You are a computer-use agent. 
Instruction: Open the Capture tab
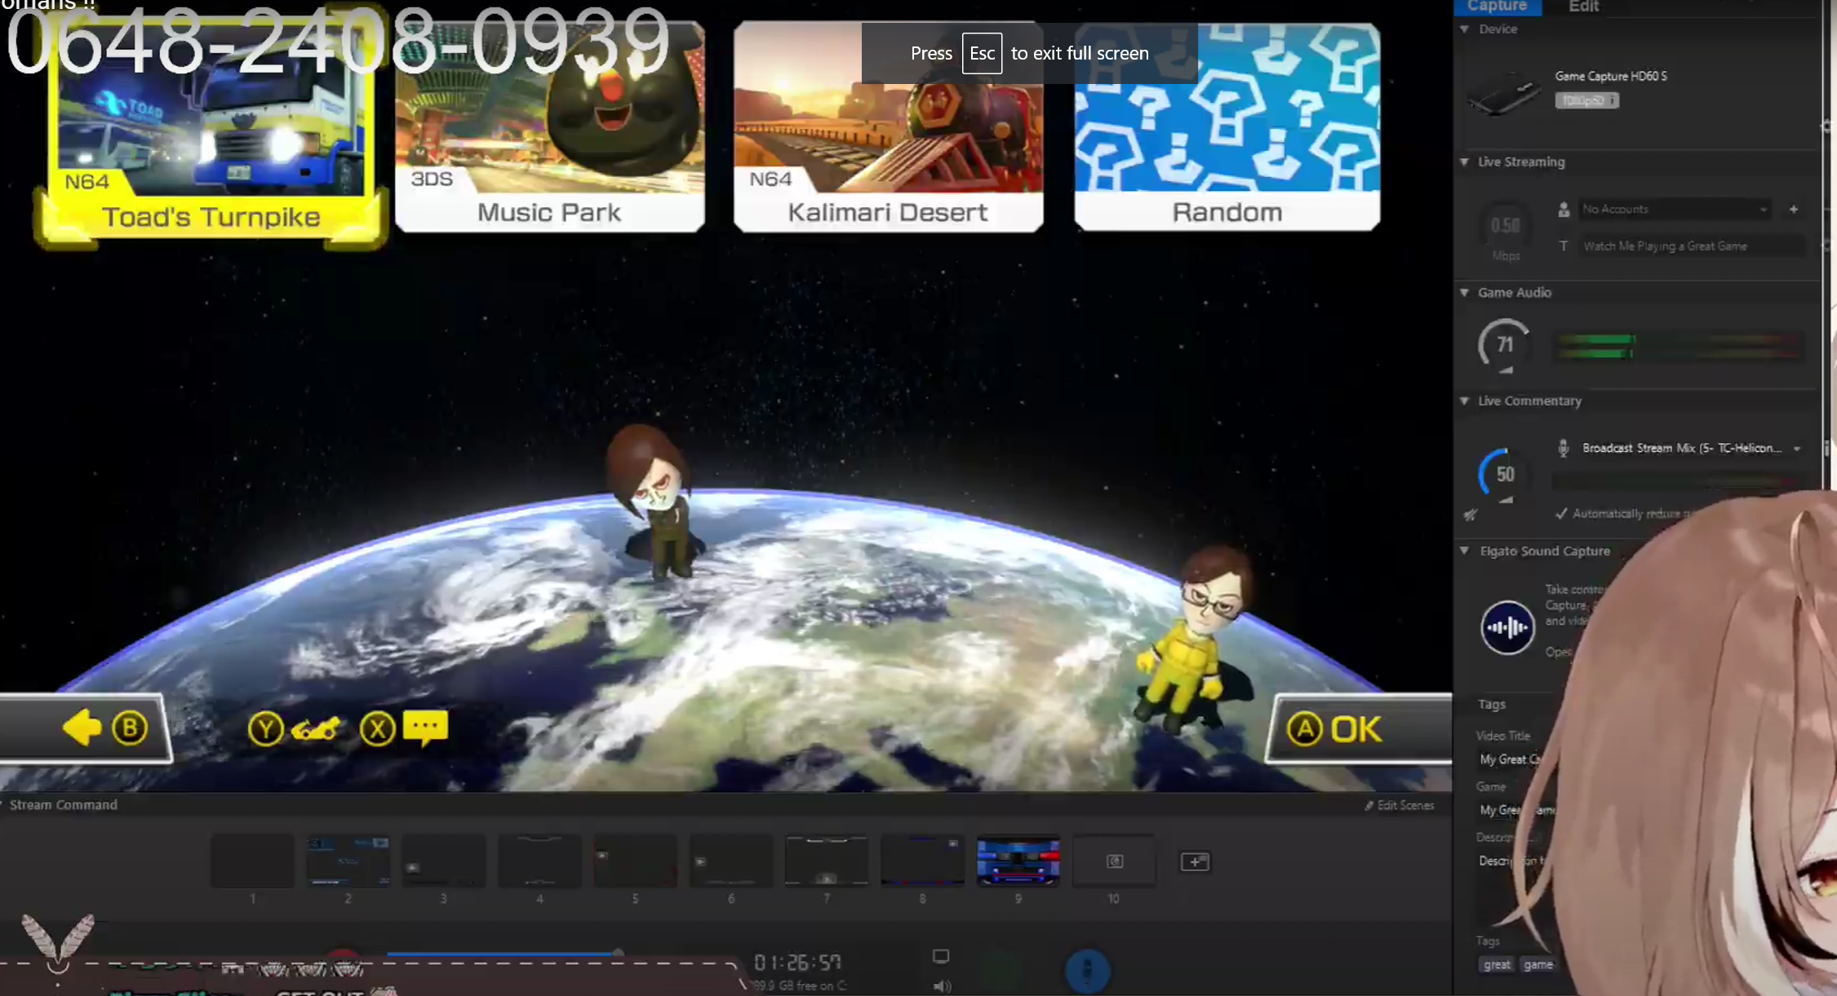(x=1497, y=7)
